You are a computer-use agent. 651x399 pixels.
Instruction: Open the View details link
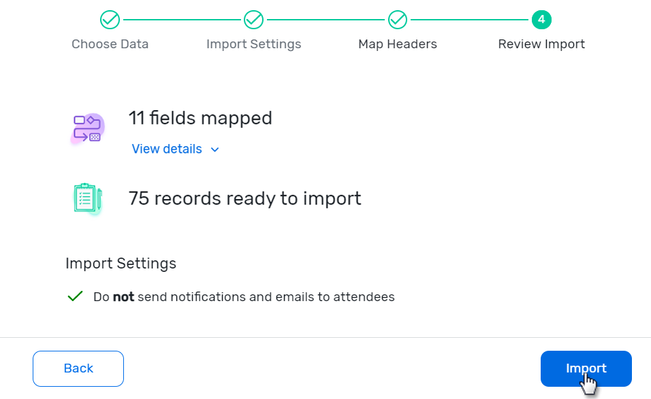pyautogui.click(x=167, y=149)
